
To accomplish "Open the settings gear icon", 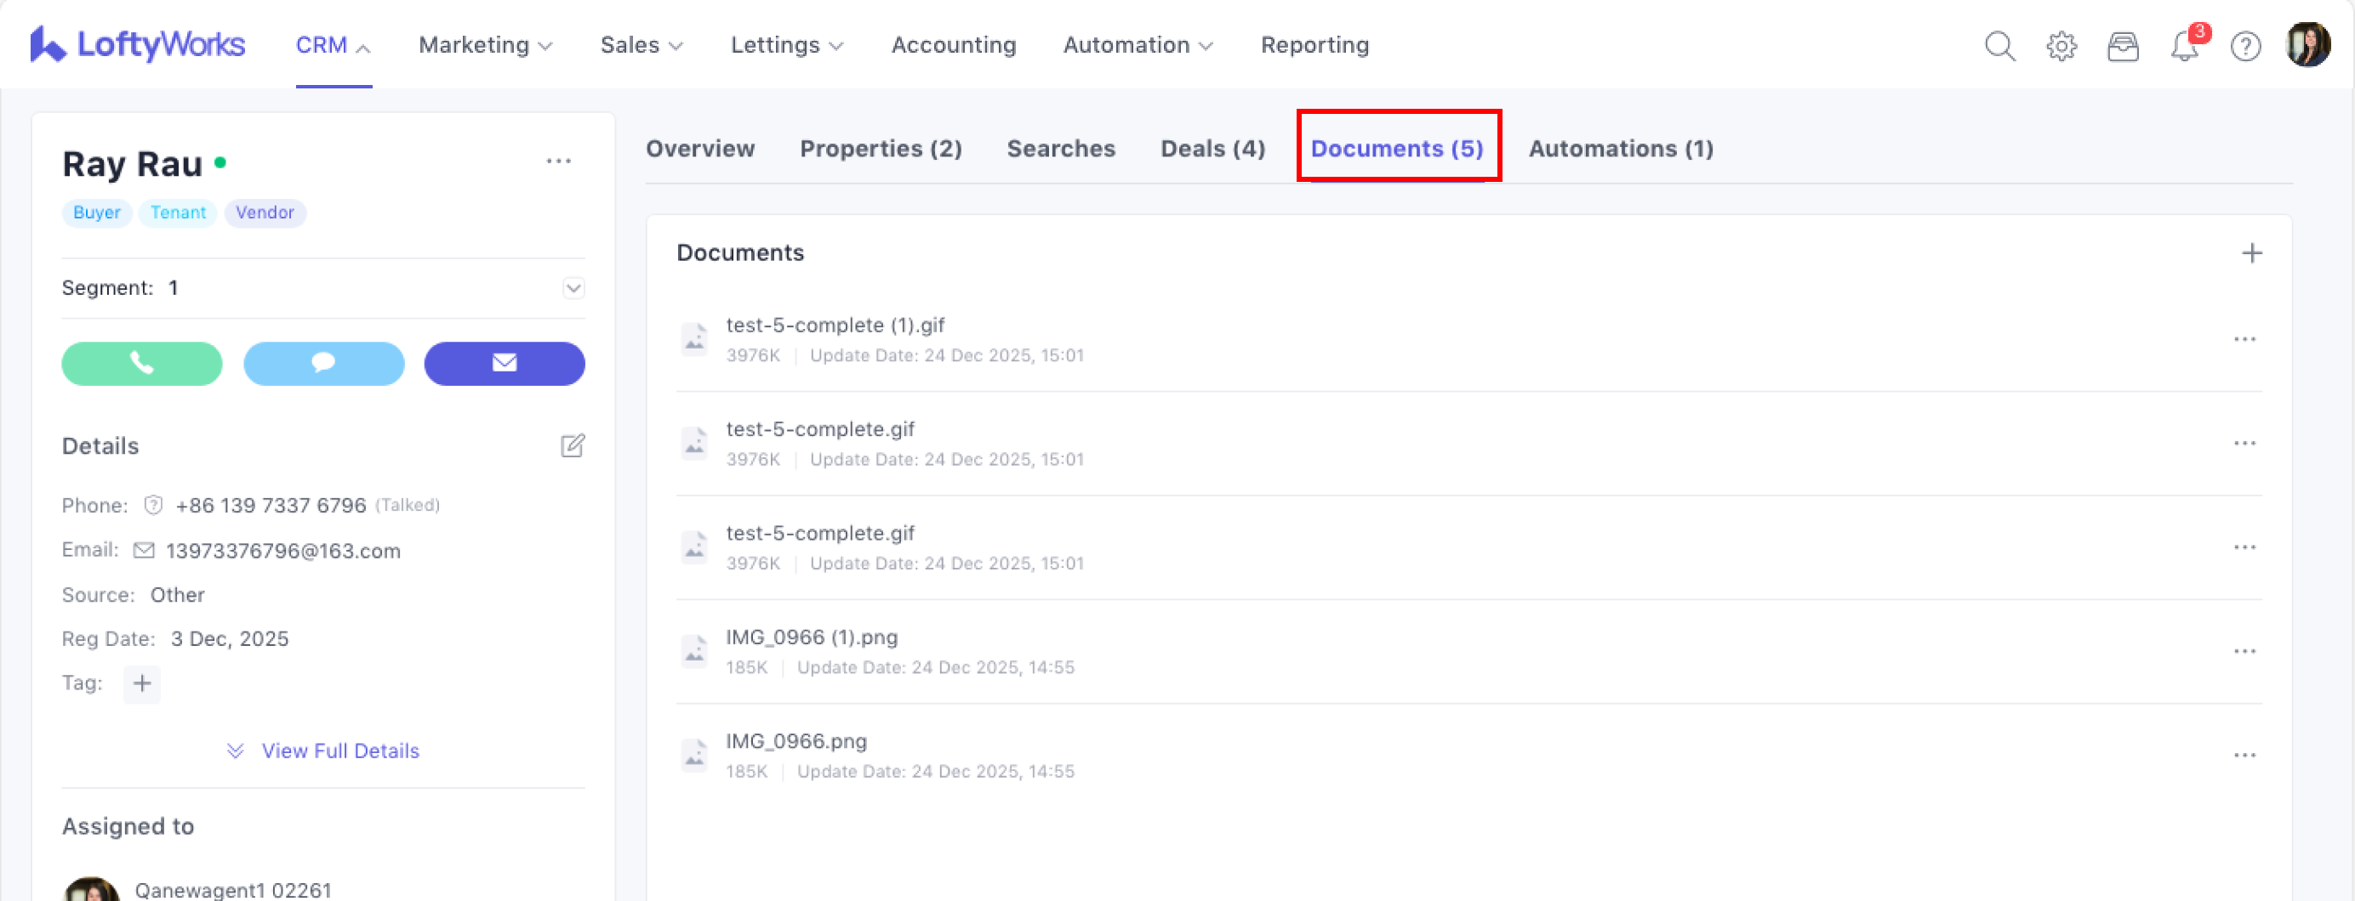I will point(2061,46).
